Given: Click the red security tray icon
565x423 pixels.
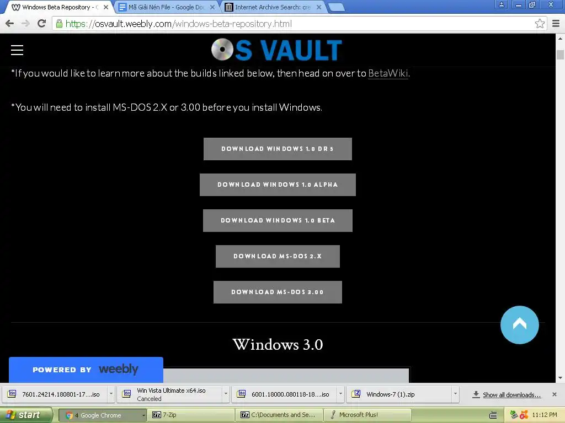Looking at the screenshot, I should (x=524, y=415).
